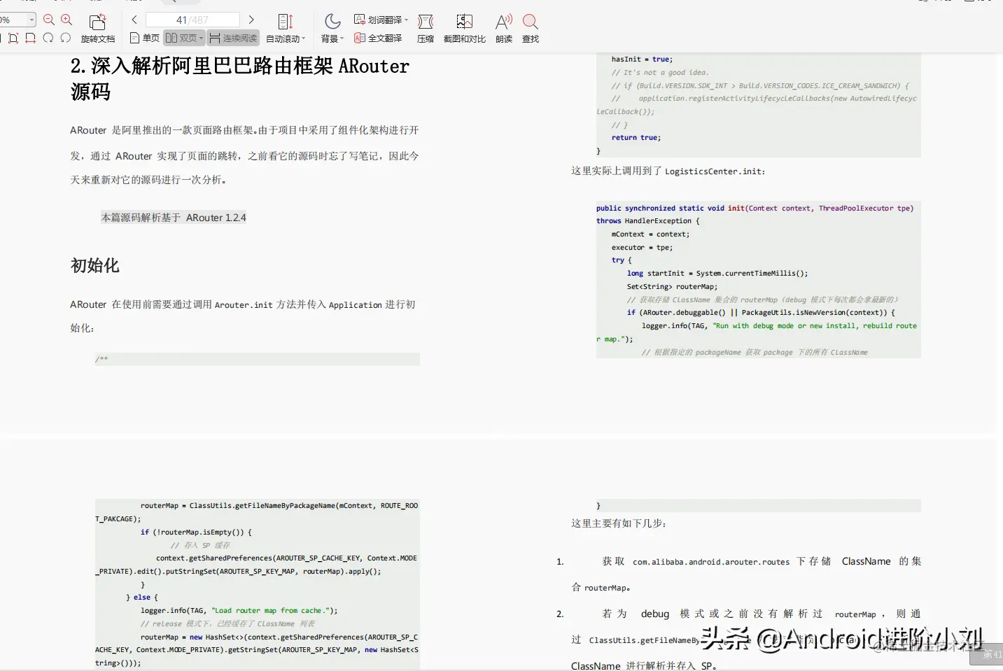Switch to 单页 single page view

pos(143,37)
